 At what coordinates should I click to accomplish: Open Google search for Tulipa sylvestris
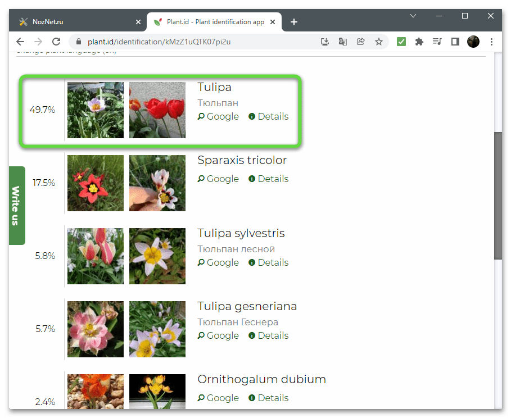tap(218, 262)
